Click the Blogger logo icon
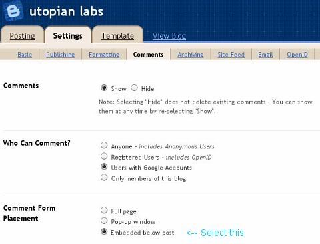 click(x=14, y=11)
